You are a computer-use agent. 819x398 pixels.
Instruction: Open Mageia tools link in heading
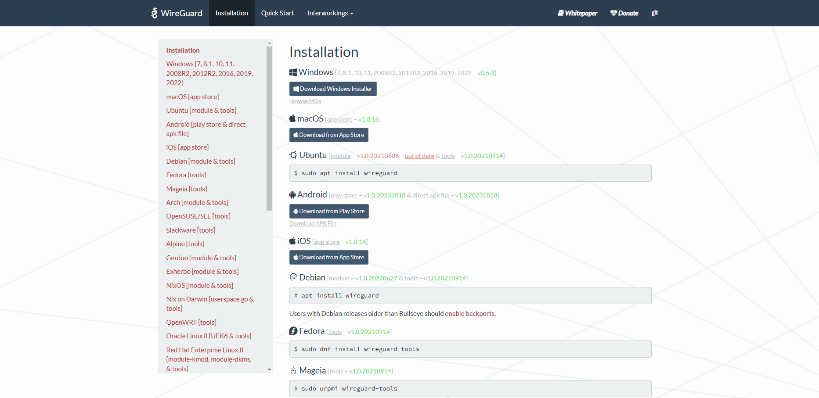click(336, 371)
